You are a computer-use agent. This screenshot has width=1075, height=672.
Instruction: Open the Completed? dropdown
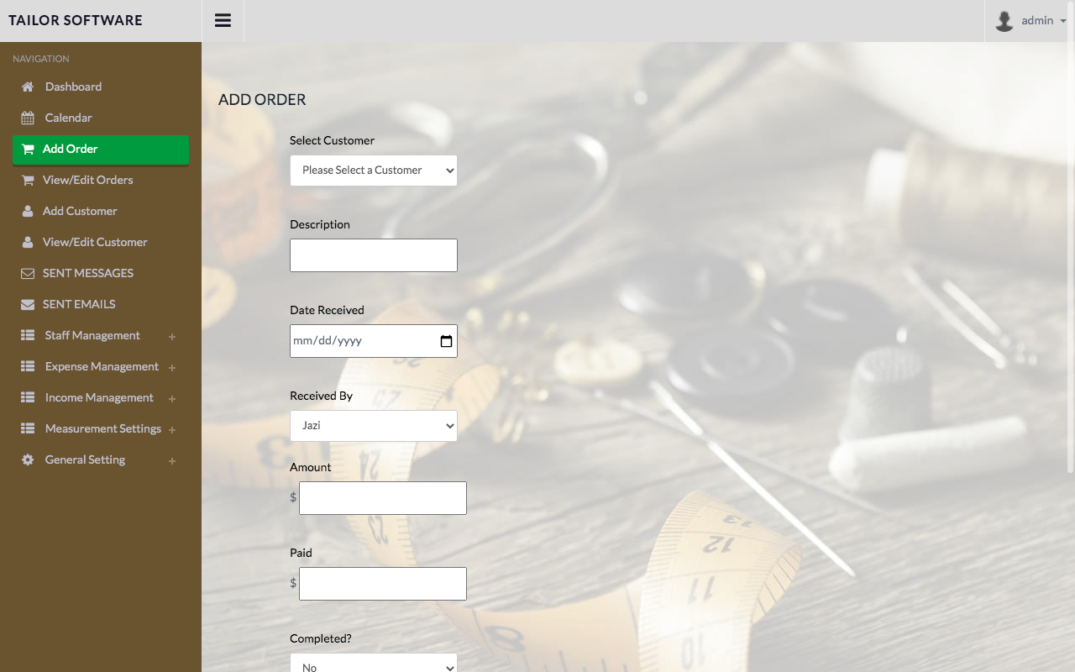pyautogui.click(x=374, y=663)
